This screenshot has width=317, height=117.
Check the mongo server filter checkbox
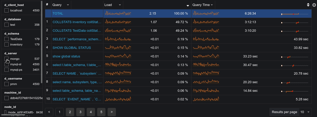[x=7, y=59]
